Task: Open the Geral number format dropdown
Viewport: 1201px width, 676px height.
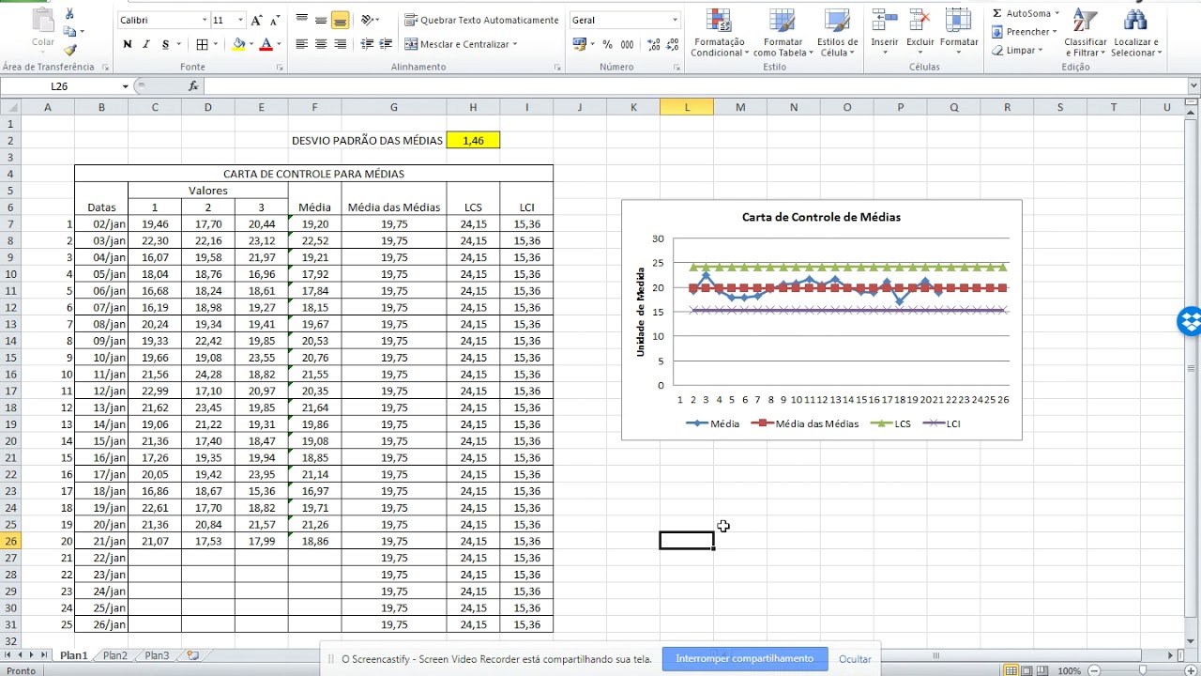Action: (x=675, y=20)
